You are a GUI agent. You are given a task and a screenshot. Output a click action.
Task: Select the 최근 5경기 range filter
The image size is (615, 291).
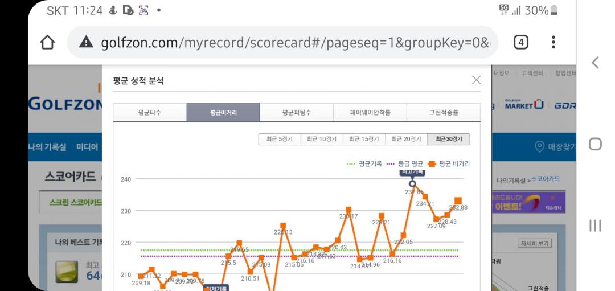pos(279,140)
